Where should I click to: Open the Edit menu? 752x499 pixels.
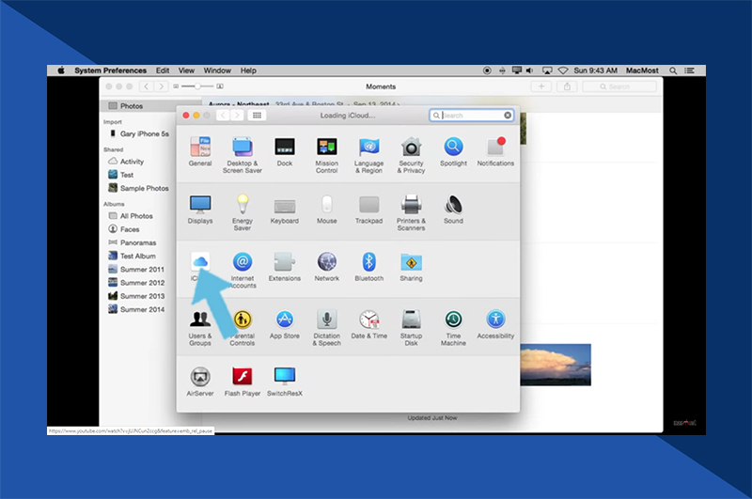point(162,70)
